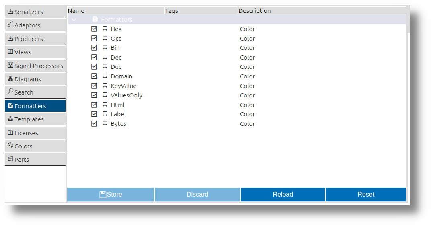Click the Diagrams hierarchy icon
431x226 pixels.
[x=10, y=79]
